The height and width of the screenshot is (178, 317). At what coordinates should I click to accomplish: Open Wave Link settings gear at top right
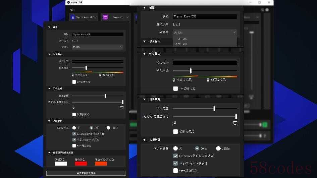click(267, 10)
